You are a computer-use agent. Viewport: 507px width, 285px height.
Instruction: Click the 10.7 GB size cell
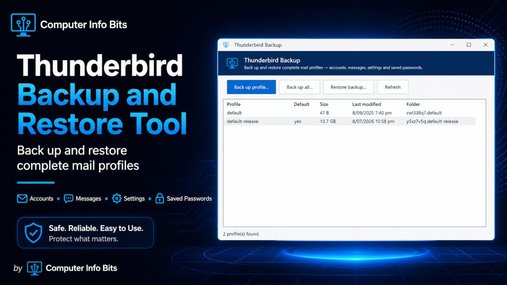[328, 121]
